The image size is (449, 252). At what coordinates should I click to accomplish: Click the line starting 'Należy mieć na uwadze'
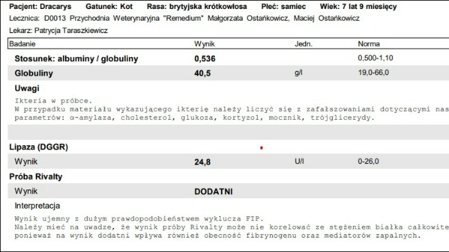tap(231, 227)
